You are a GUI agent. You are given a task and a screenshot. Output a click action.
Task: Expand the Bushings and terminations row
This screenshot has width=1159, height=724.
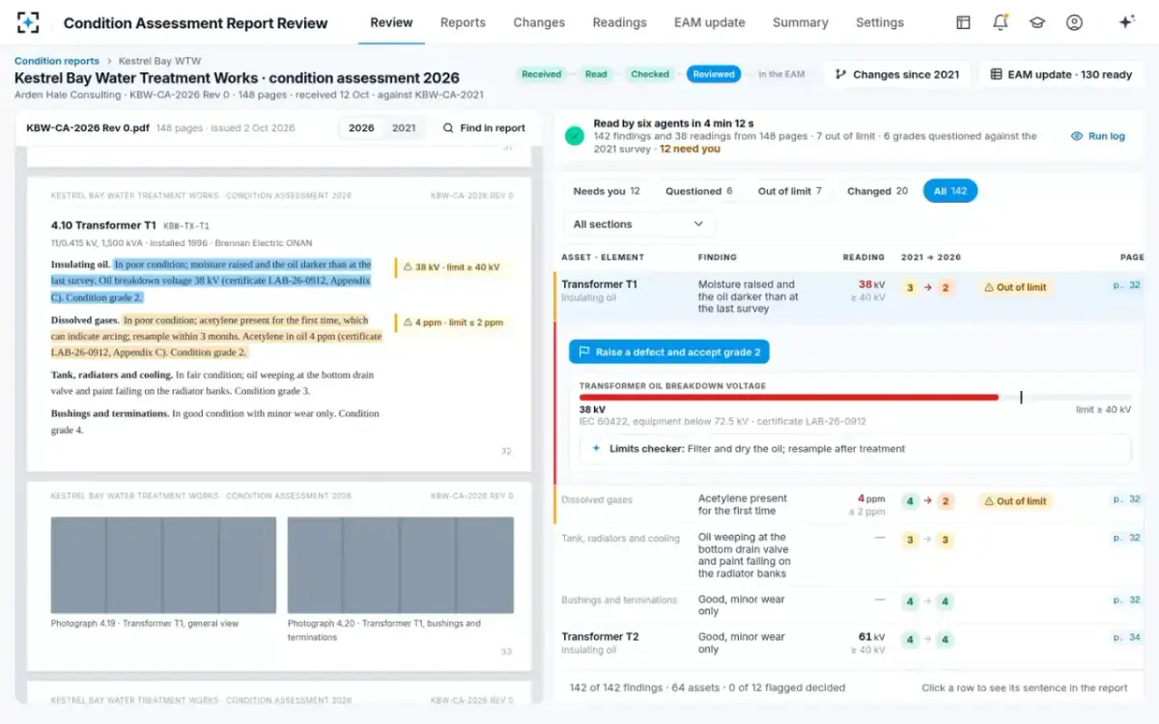pos(849,605)
